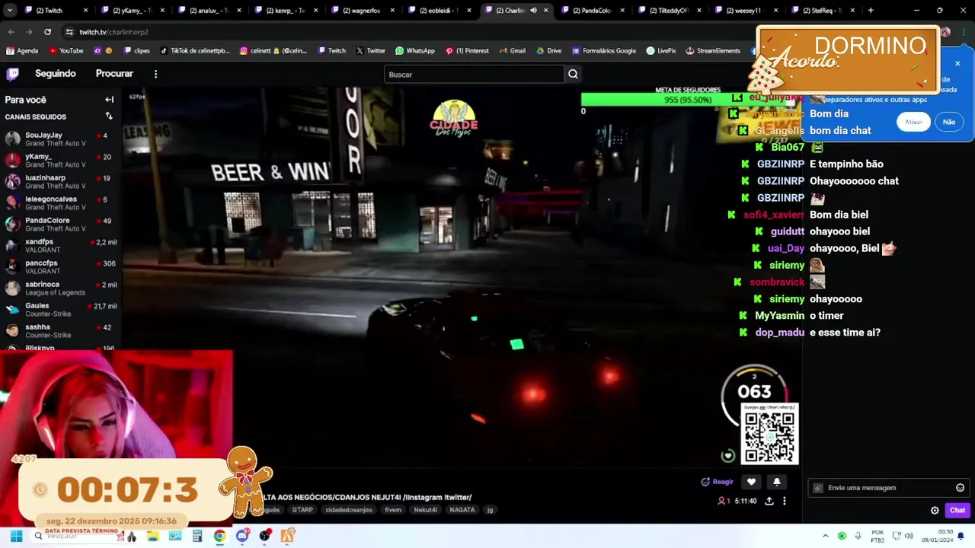Image resolution: width=975 pixels, height=548 pixels.
Task: Click the Buscar search field
Action: click(474, 74)
